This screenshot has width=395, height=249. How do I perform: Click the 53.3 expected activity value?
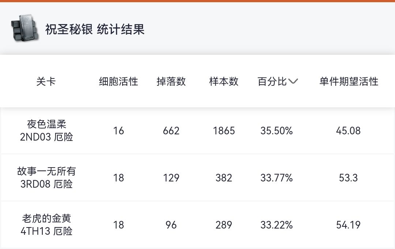pyautogui.click(x=348, y=178)
